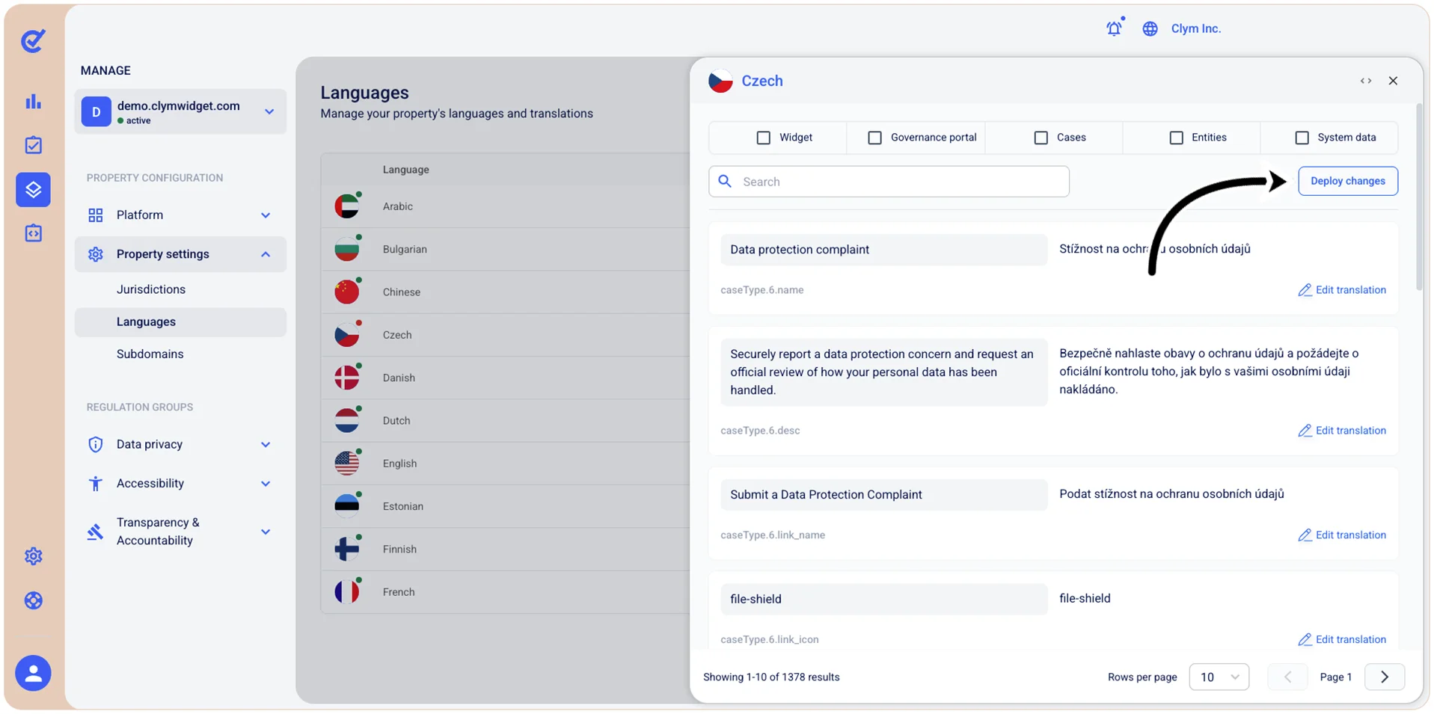
Task: Edit translation for caseType.6.link_name
Action: pyautogui.click(x=1342, y=535)
